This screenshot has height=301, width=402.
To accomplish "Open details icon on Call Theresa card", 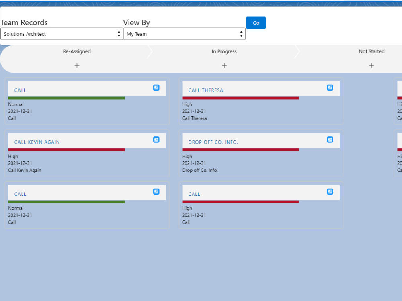I will pos(330,87).
